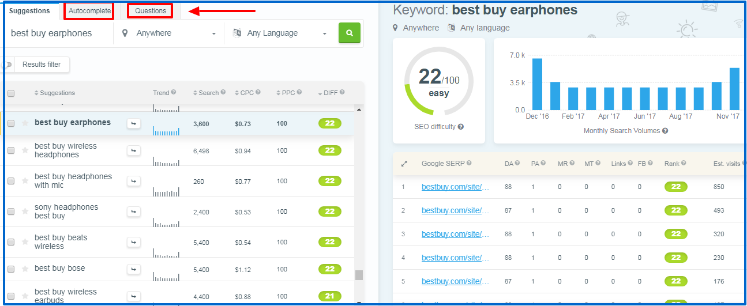
Task: Check 'sony headphones best buy' checkbox
Action: coord(10,211)
